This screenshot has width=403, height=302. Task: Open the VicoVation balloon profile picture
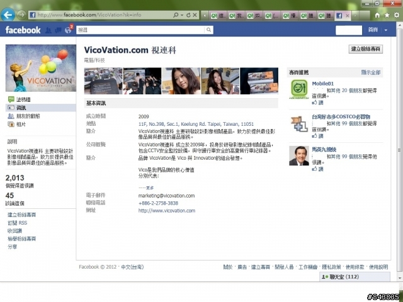coord(41,68)
